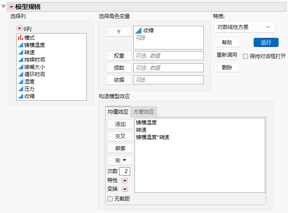Select 收缩 in the Y role box
The image size is (288, 213).
[148, 31]
